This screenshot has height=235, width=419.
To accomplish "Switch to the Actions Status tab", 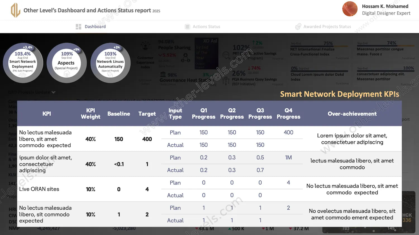I will click(x=206, y=27).
